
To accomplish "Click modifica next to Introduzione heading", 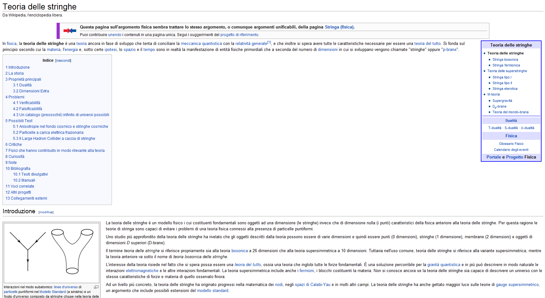I will 46,212.
